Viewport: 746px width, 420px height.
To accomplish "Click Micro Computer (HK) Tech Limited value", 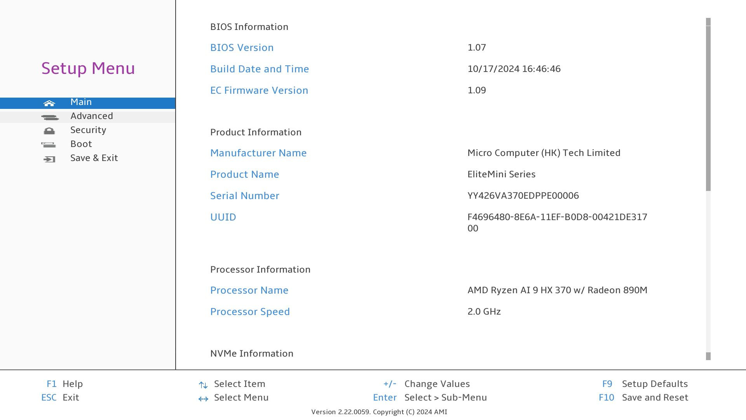I will pyautogui.click(x=544, y=153).
